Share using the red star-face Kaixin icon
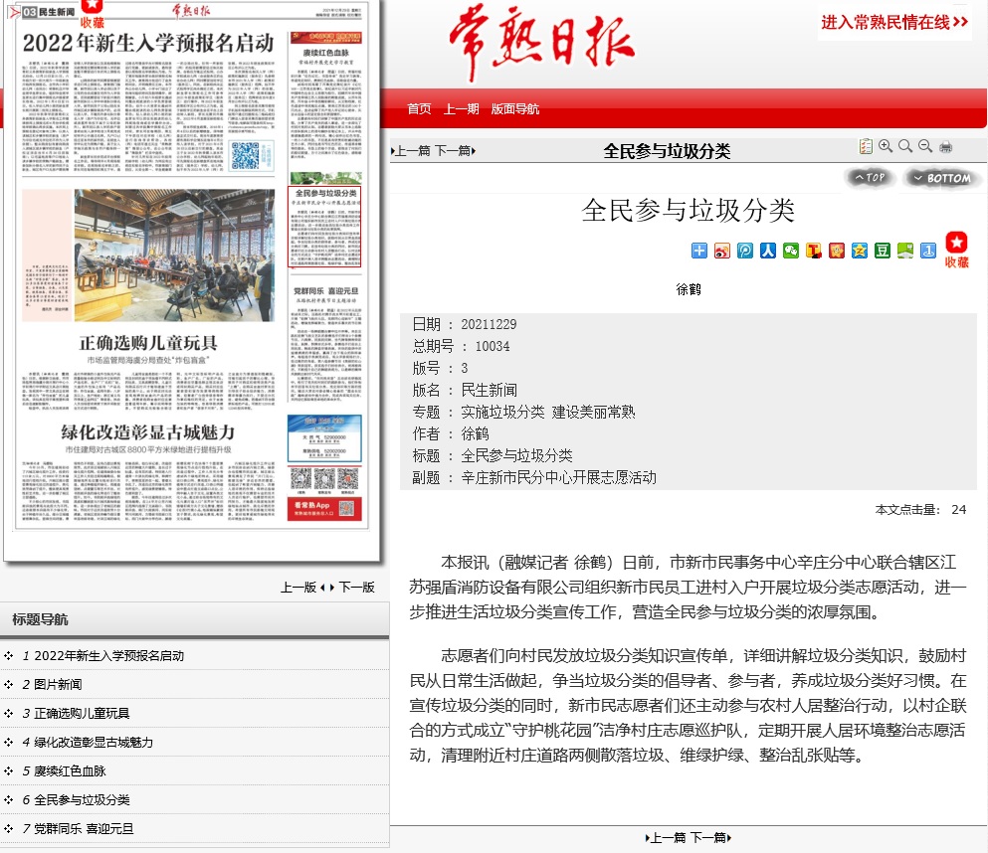Screen dimensions: 988x853 click(x=836, y=251)
